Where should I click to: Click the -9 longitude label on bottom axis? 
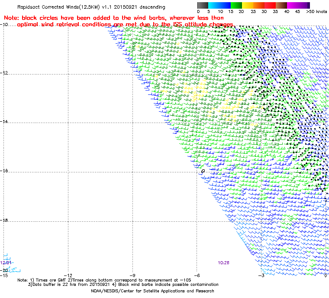pos(132,275)
